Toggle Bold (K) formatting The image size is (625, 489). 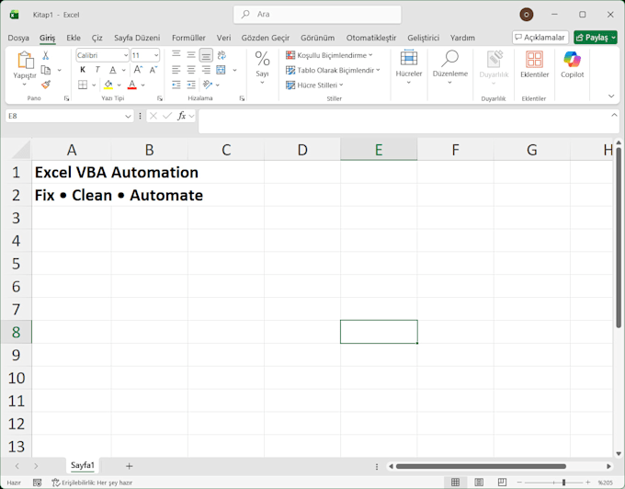83,70
